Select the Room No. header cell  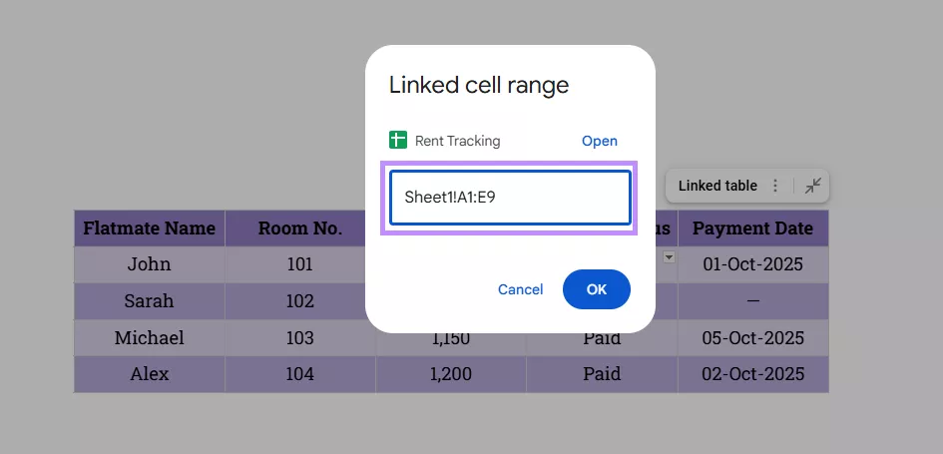point(300,228)
